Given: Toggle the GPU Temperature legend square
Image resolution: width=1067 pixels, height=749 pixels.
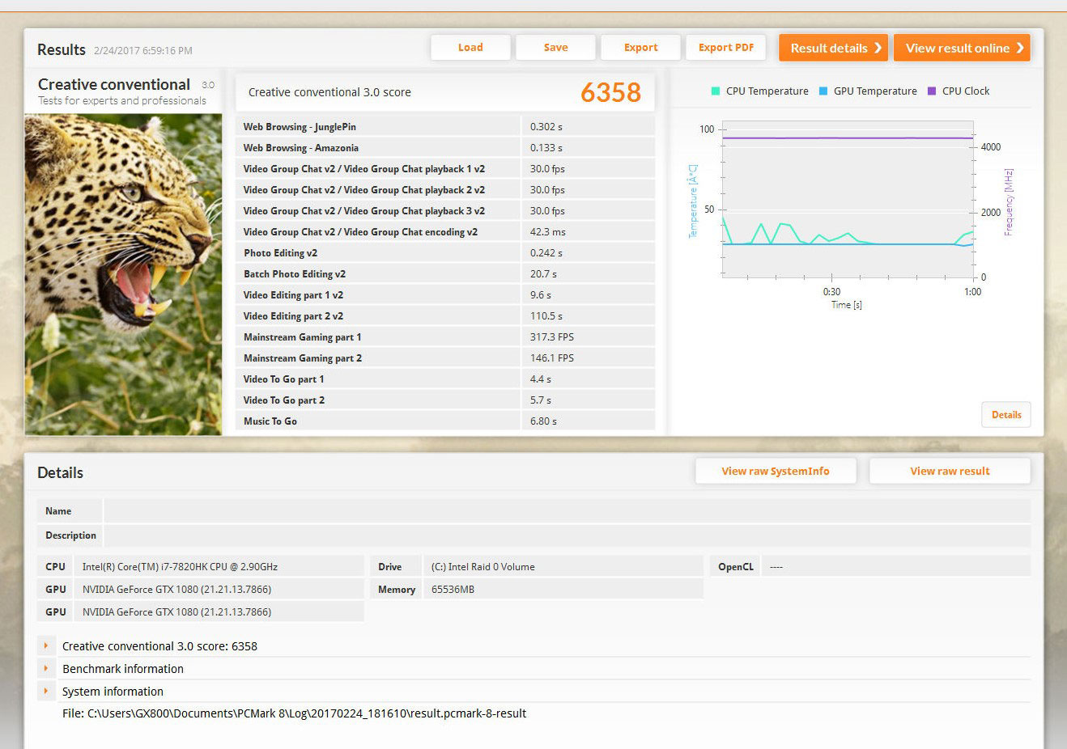Looking at the screenshot, I should pyautogui.click(x=823, y=91).
